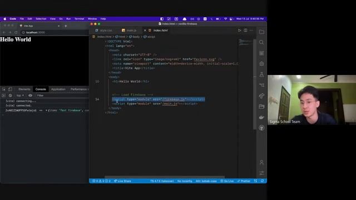Click the Live Share status bar button
The width and height of the screenshot is (356, 200).
[x=122, y=181]
